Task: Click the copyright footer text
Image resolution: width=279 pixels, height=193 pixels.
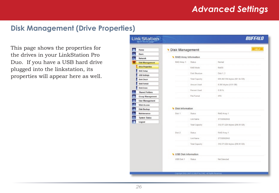Action: [198, 173]
